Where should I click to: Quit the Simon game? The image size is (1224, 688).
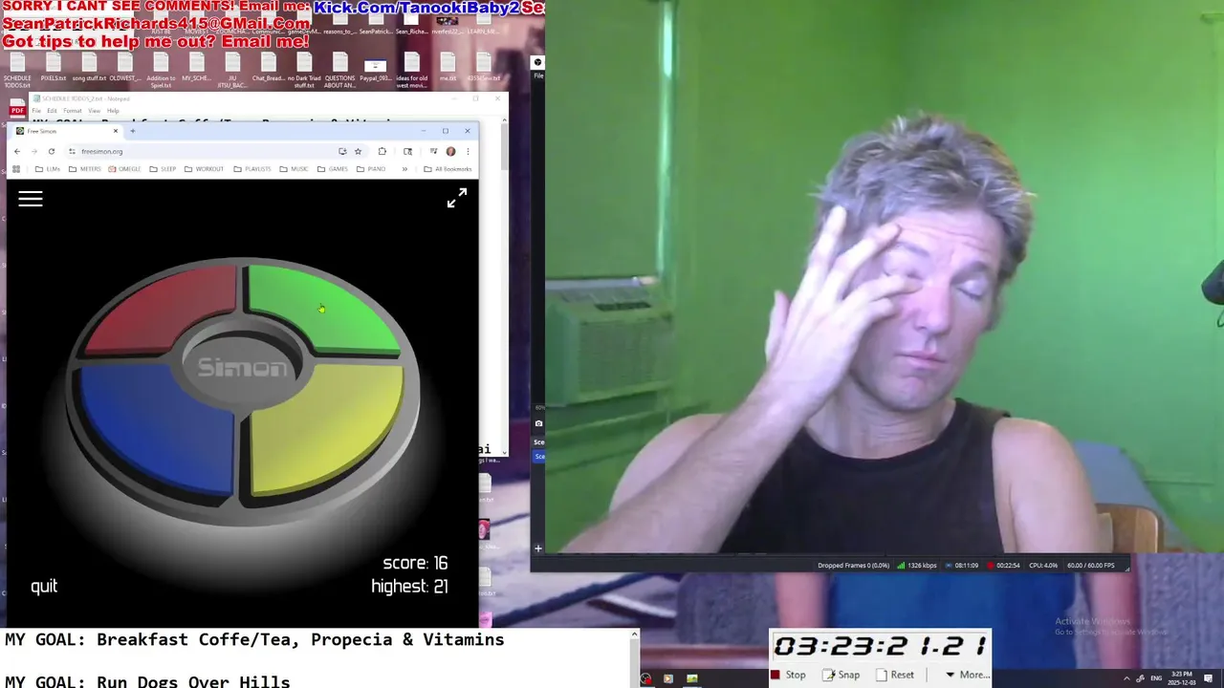[x=44, y=587]
